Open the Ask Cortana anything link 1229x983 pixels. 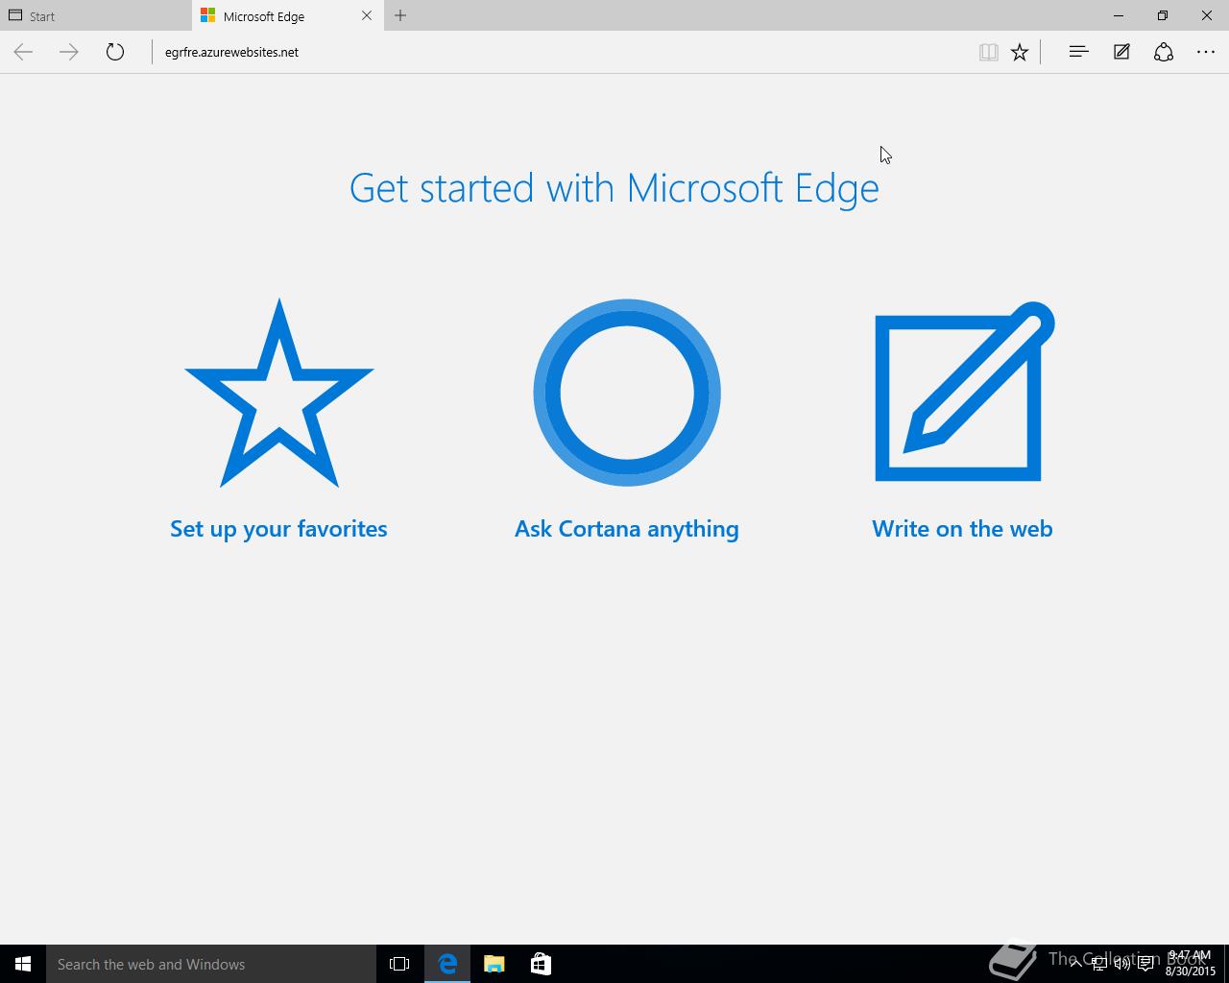[627, 529]
